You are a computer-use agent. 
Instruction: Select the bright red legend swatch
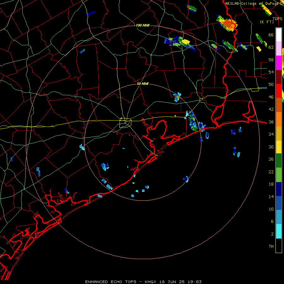[279, 91]
